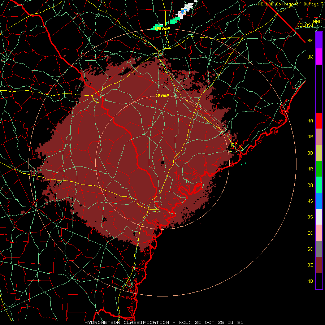This screenshot has height=325, width=325.
Task: Click the dark maroon BI legend swatch
Action: [319, 265]
